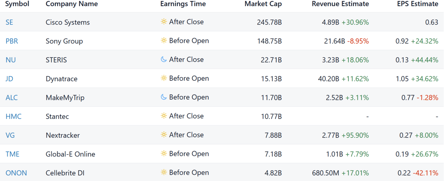Viewport: 445px width, 181px height.
Task: Sort by Earnings Time header
Action: click(183, 4)
